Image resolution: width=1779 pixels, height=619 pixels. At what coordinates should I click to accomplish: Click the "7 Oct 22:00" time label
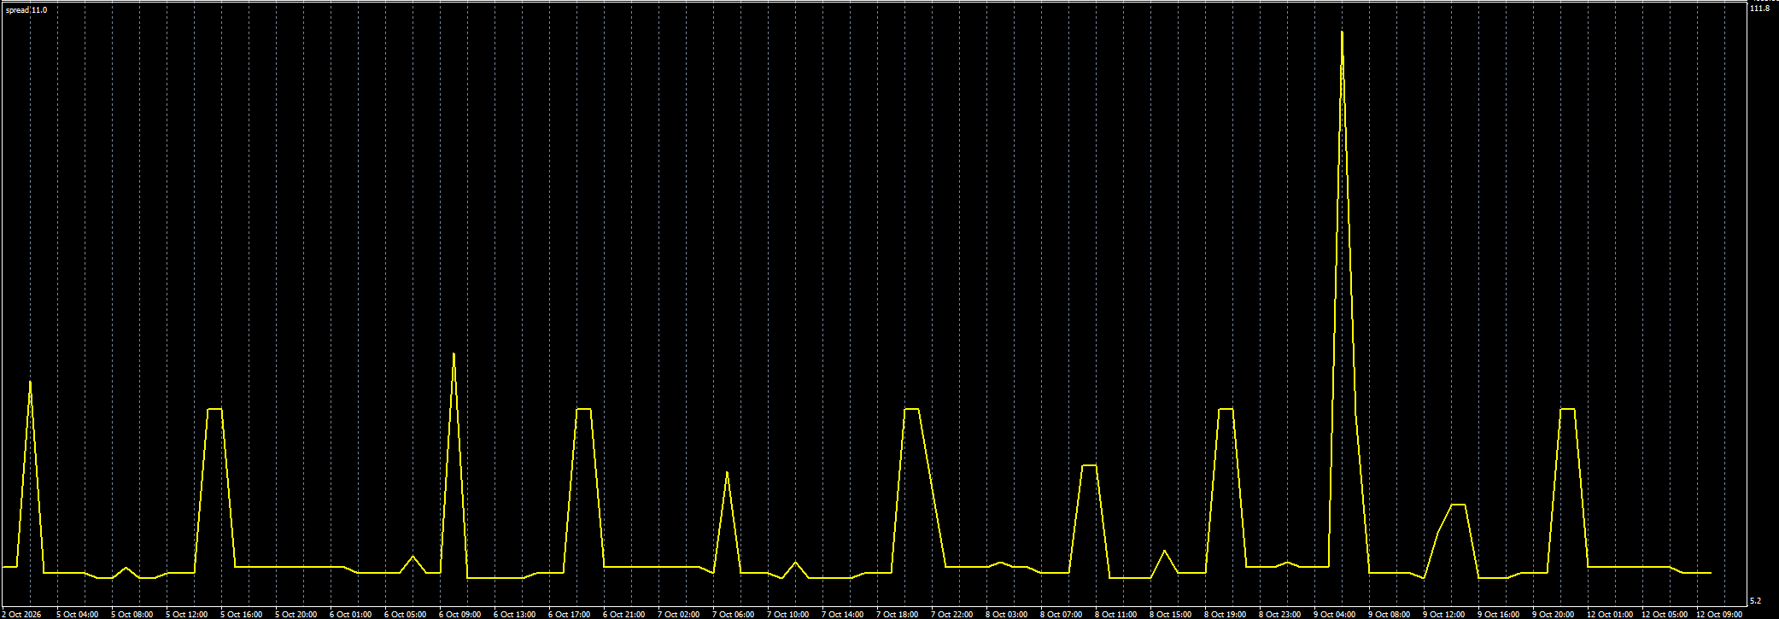pyautogui.click(x=952, y=614)
